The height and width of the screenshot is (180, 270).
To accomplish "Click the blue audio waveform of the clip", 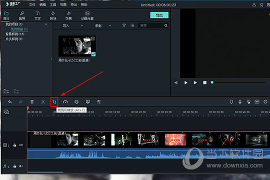I will coord(148,153).
